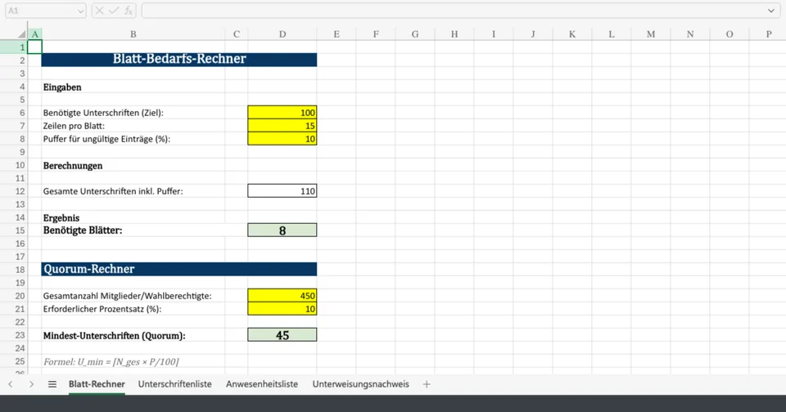This screenshot has width=786, height=412.
Task: Select column E header
Action: tap(337, 34)
